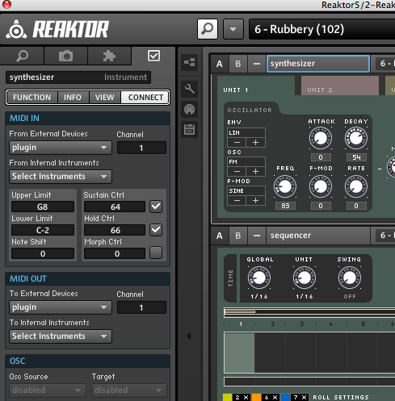This screenshot has height=401, width=395.
Task: Click sequencer step marker 3
Action: (x=302, y=324)
